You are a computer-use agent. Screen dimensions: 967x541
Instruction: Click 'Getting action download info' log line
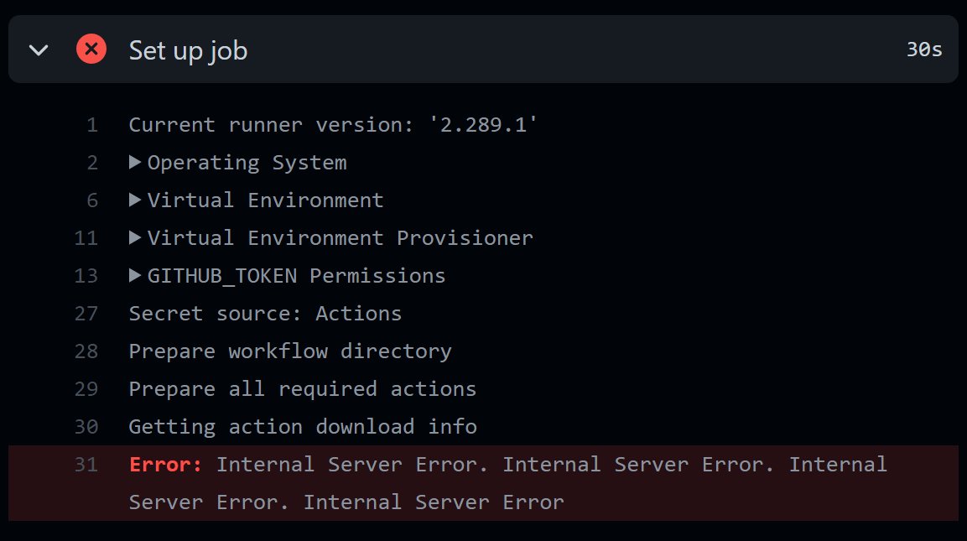[x=303, y=427]
